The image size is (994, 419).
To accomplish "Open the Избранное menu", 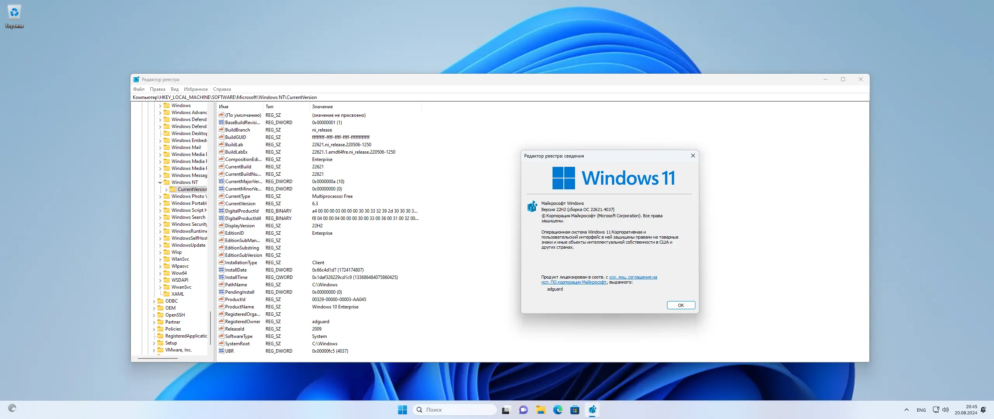I will click(196, 89).
